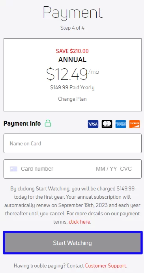Click the Step 4 of 4 indicator

point(72,28)
